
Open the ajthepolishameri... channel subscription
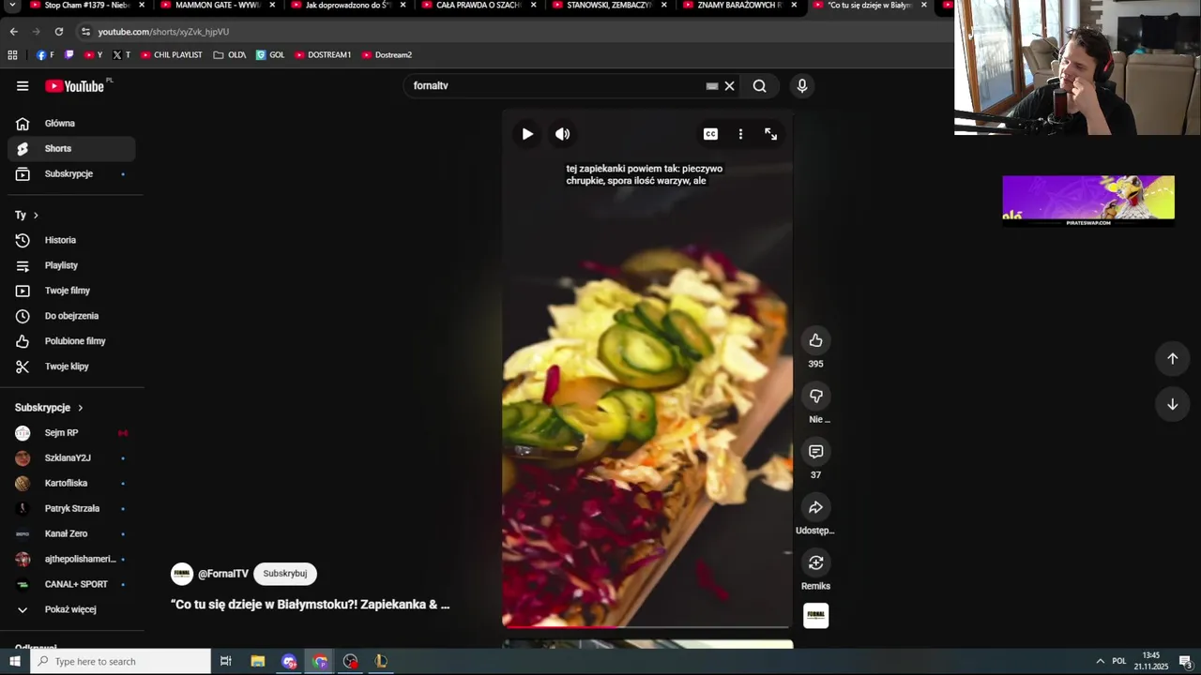71,559
